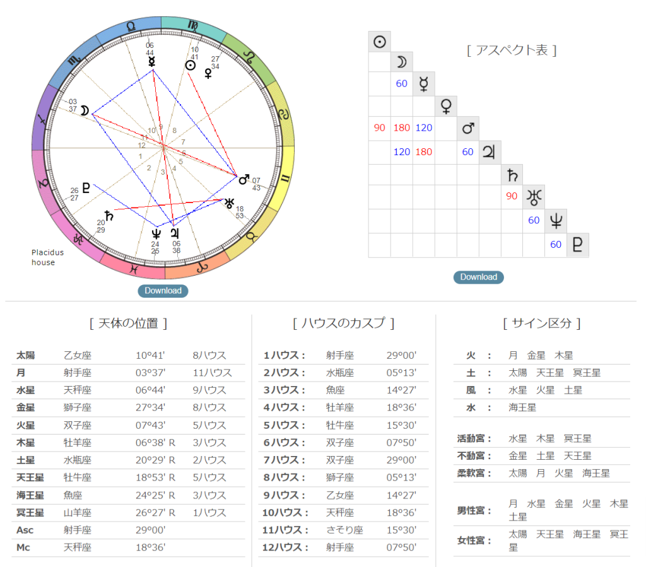Select the Saturn glyph in the aspect table

tap(512, 175)
